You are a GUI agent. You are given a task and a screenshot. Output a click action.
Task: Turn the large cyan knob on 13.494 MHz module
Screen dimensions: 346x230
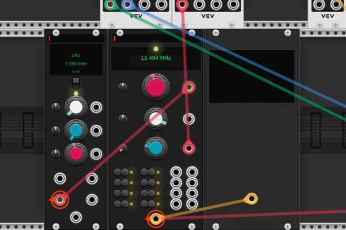[x=156, y=148]
